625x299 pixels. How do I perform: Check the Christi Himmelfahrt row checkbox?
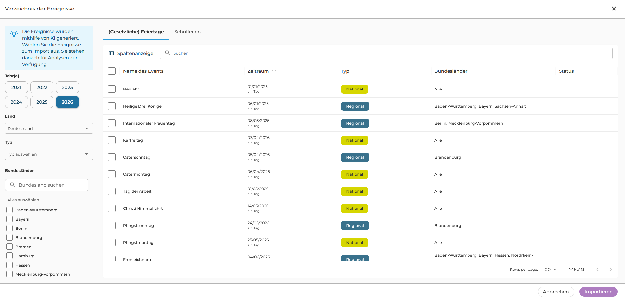pyautogui.click(x=112, y=209)
